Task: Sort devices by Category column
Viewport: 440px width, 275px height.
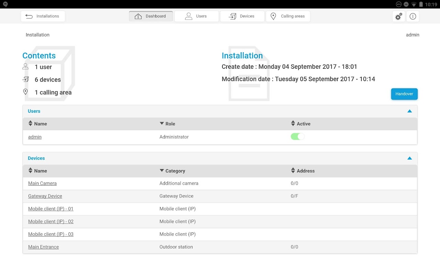Action: tap(172, 171)
